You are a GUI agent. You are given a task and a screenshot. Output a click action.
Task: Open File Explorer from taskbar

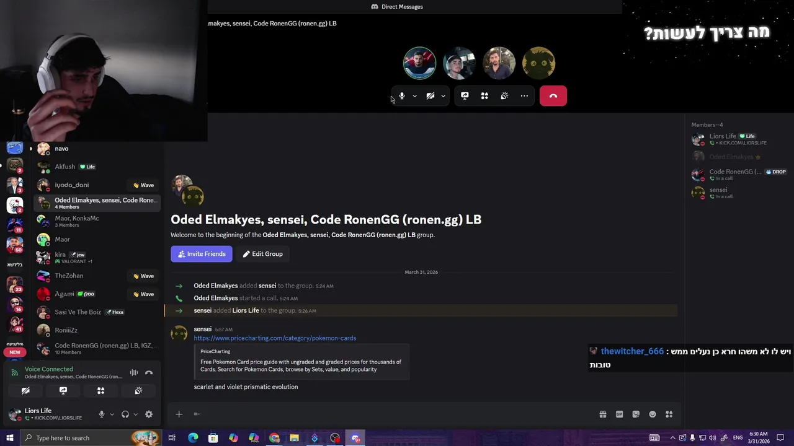(294, 438)
